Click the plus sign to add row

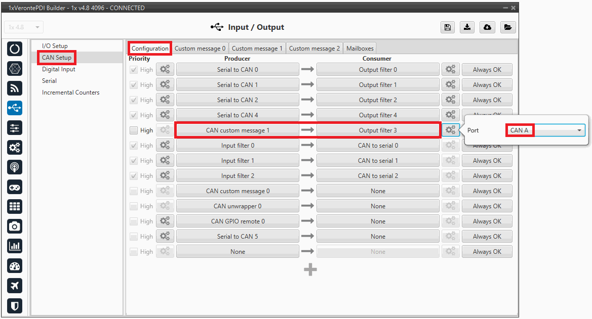[310, 270]
